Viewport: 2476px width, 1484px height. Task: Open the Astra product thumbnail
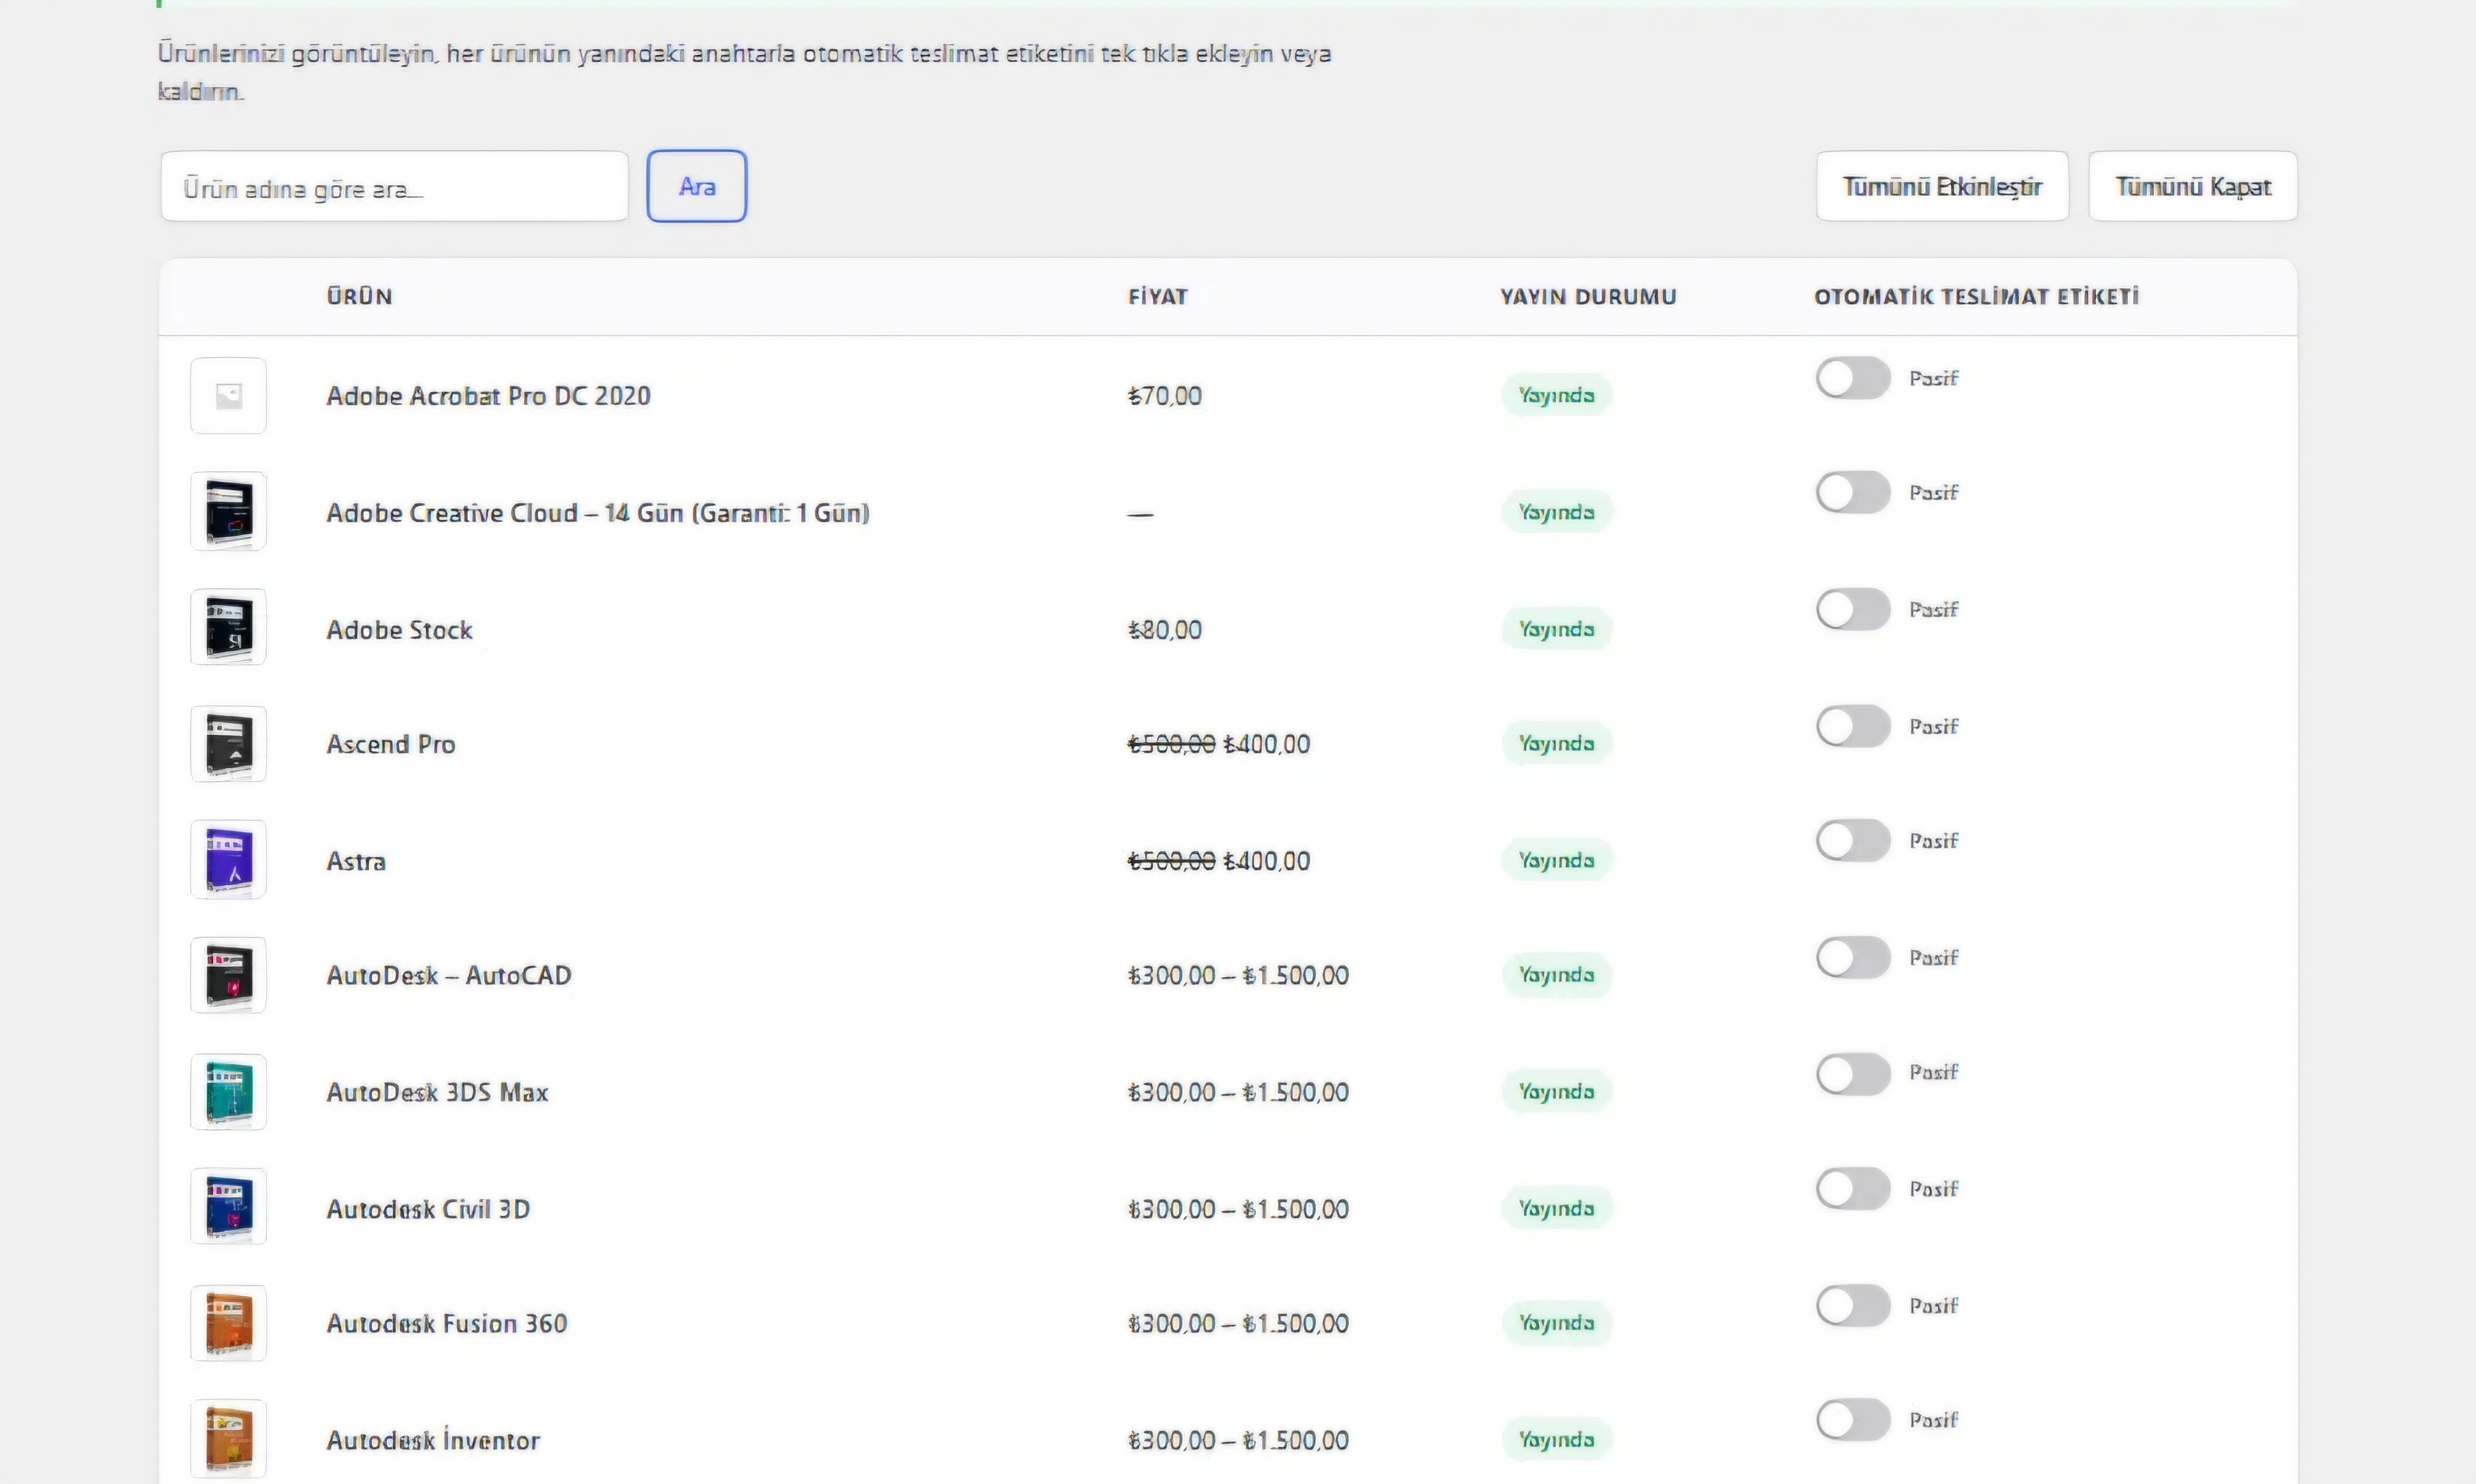coord(228,860)
